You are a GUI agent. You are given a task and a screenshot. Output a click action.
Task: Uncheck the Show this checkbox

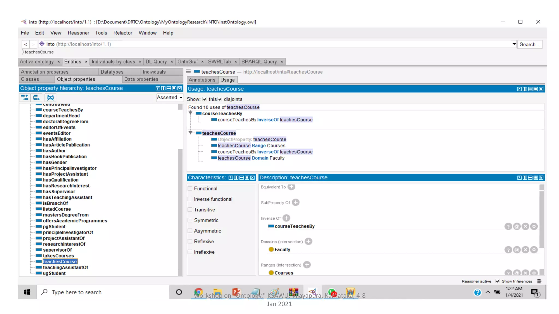click(205, 99)
